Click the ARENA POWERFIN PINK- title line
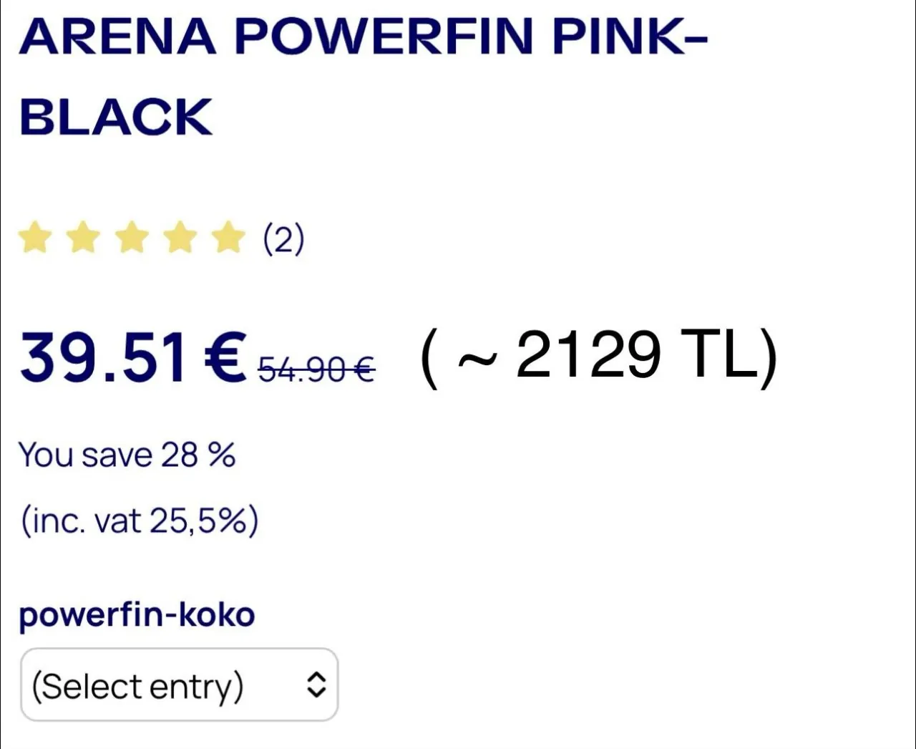 coord(364,36)
